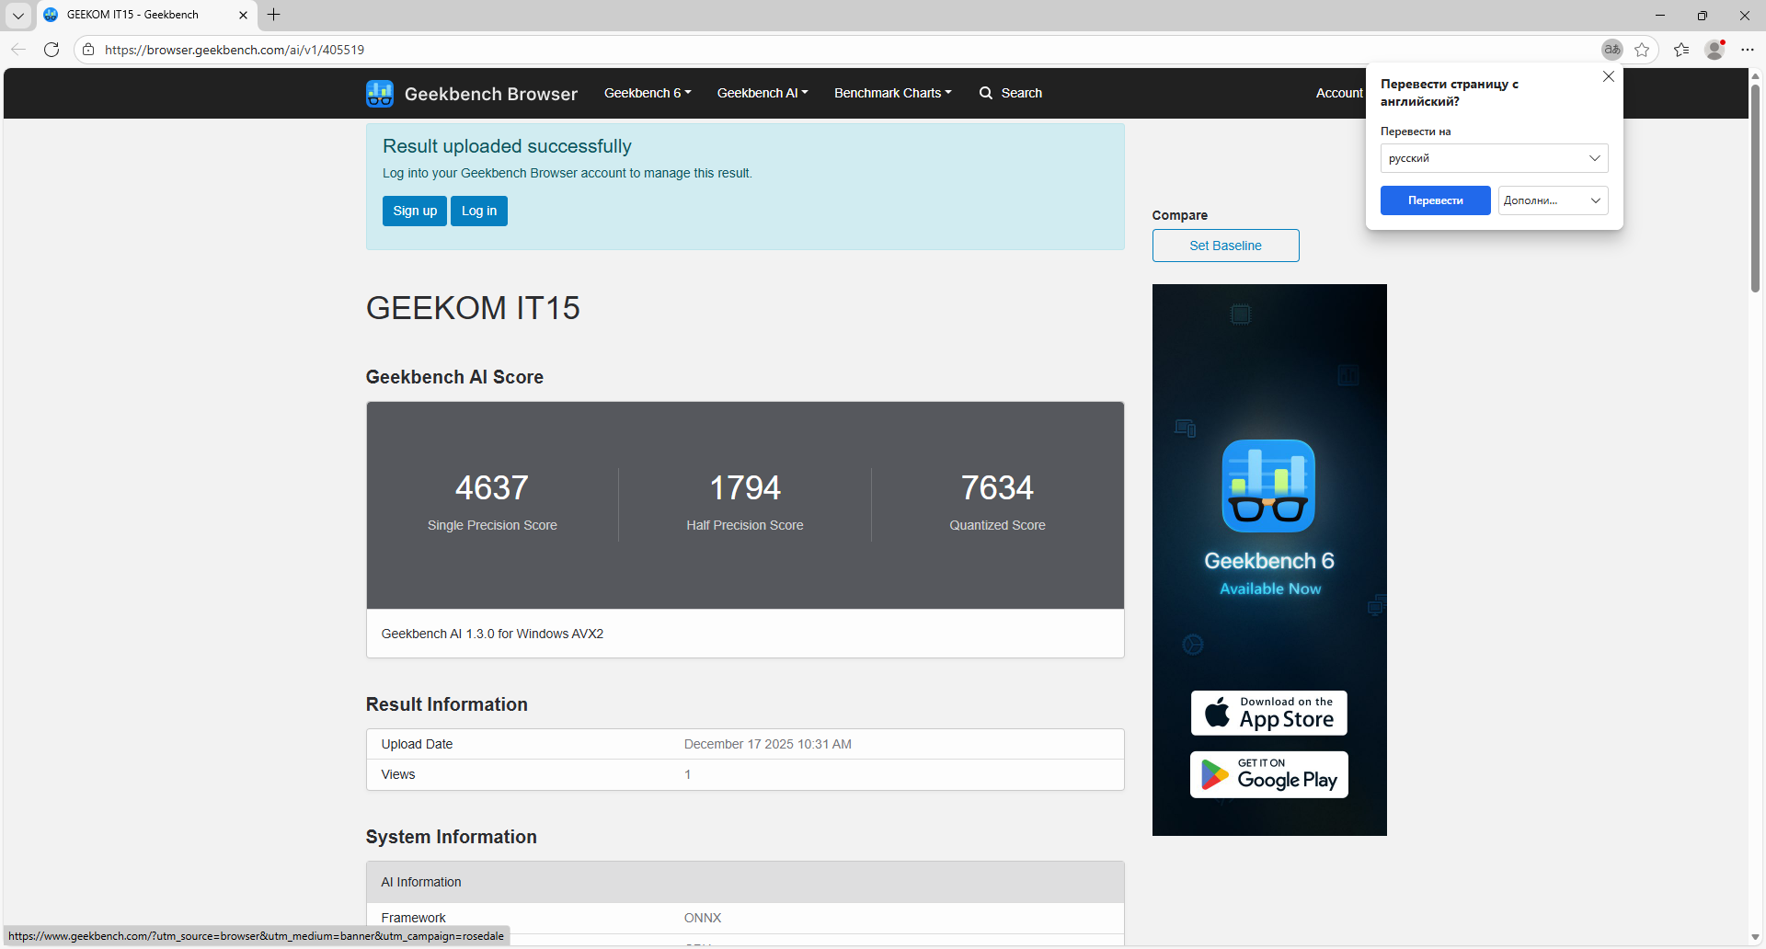
Task: Click the ONNX framework value
Action: tap(703, 918)
